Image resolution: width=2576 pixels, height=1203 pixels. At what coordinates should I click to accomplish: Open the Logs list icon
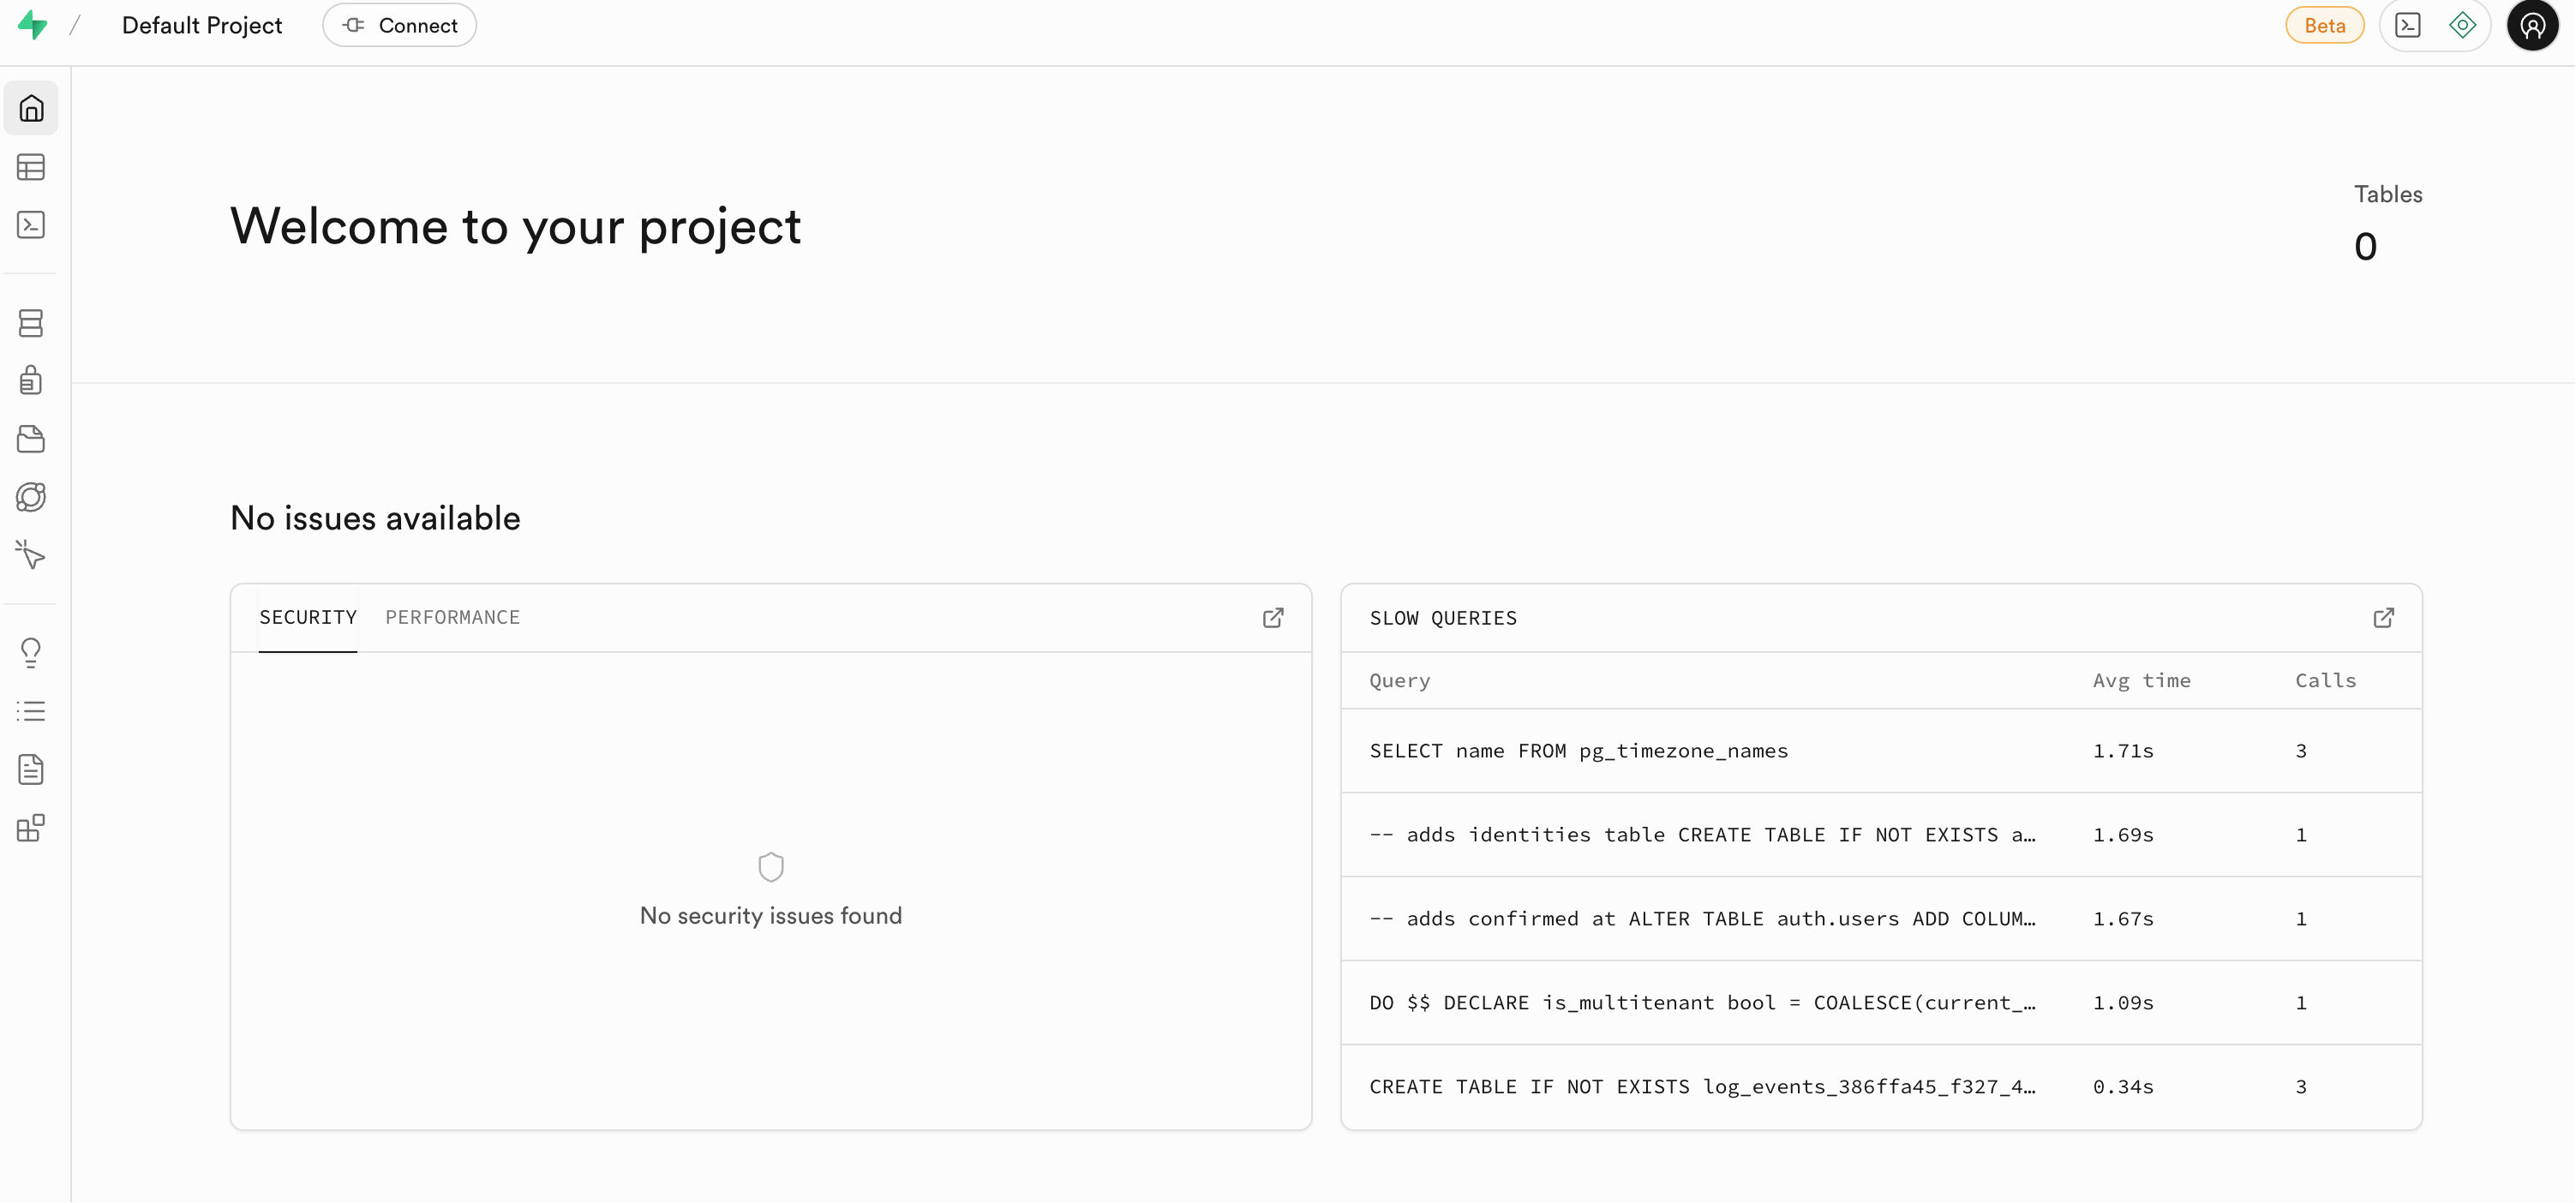[31, 712]
